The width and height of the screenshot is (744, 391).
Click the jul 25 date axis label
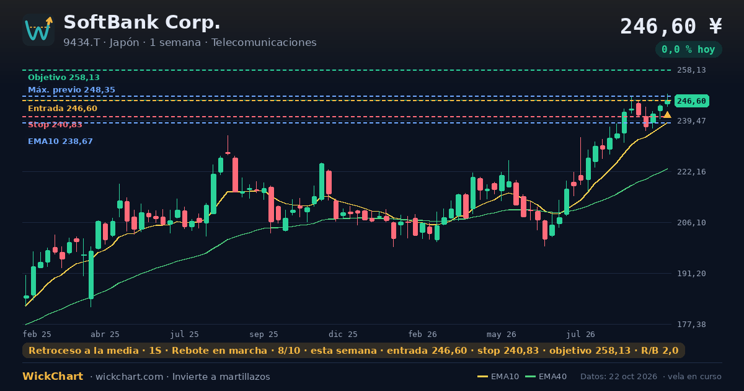coord(185,335)
